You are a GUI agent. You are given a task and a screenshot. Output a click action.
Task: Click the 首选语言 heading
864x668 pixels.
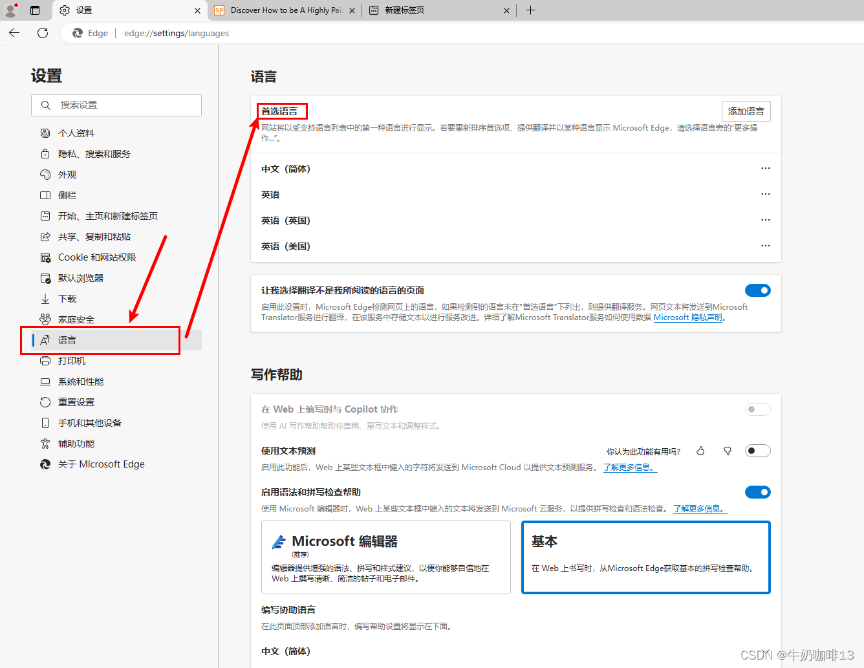coord(279,111)
